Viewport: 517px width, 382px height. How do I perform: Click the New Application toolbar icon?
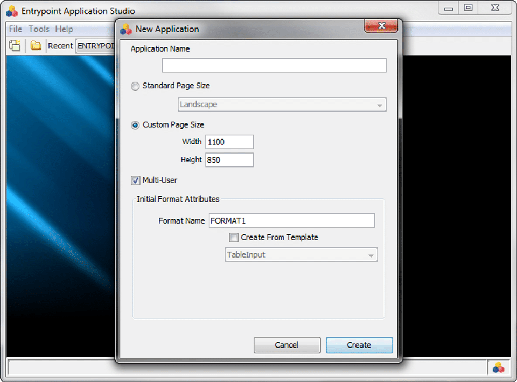(x=15, y=45)
